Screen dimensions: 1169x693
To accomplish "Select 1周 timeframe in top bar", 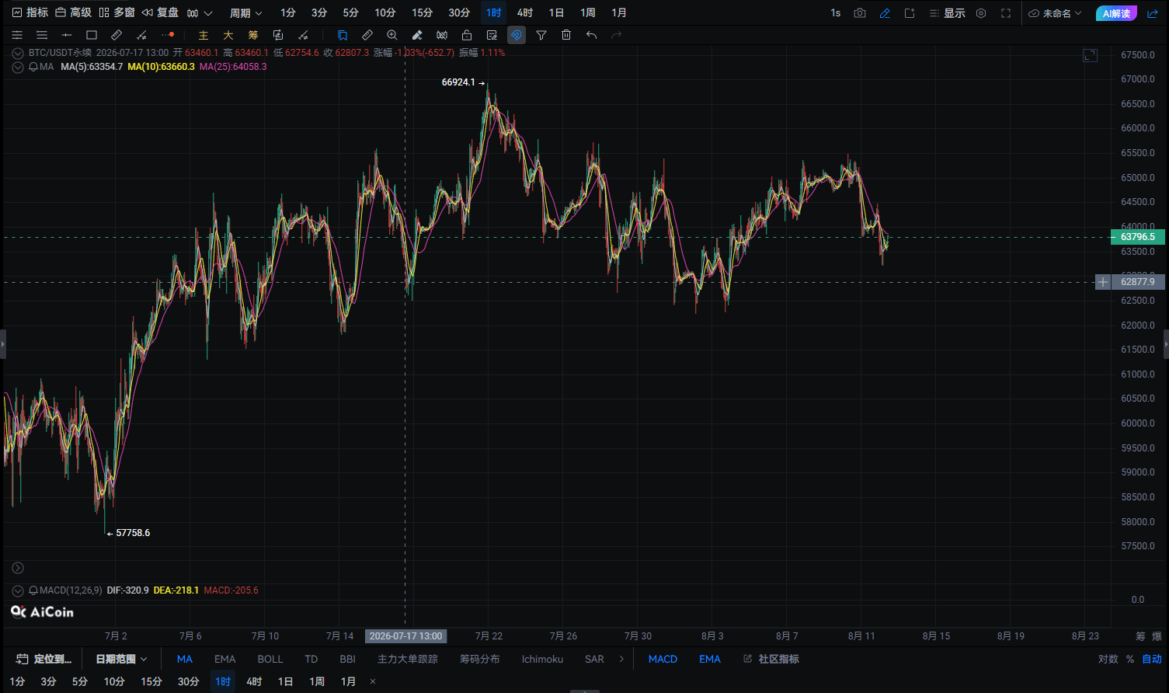I will pos(588,13).
